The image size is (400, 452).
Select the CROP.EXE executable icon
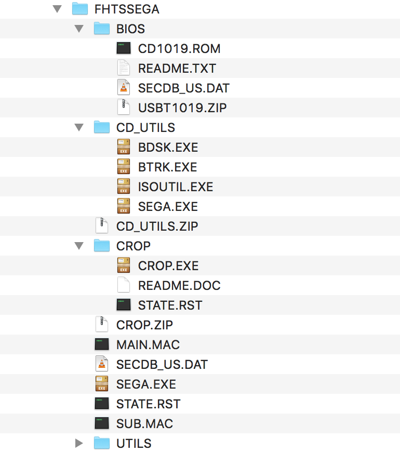[124, 265]
